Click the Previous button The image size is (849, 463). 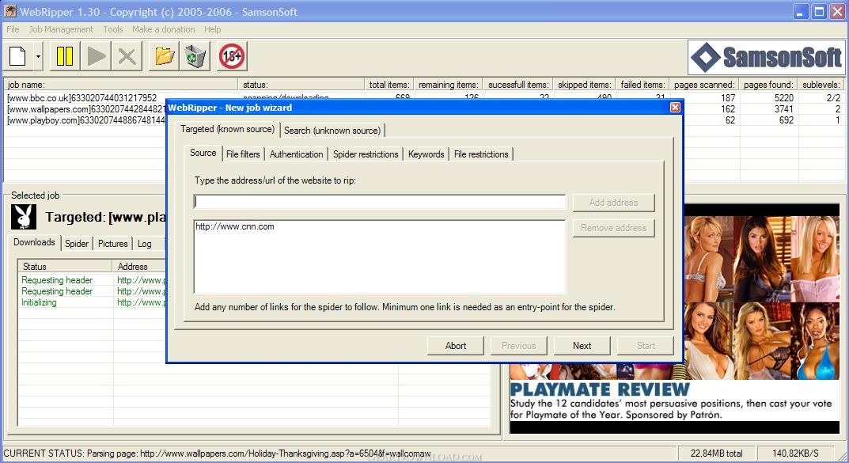point(519,346)
